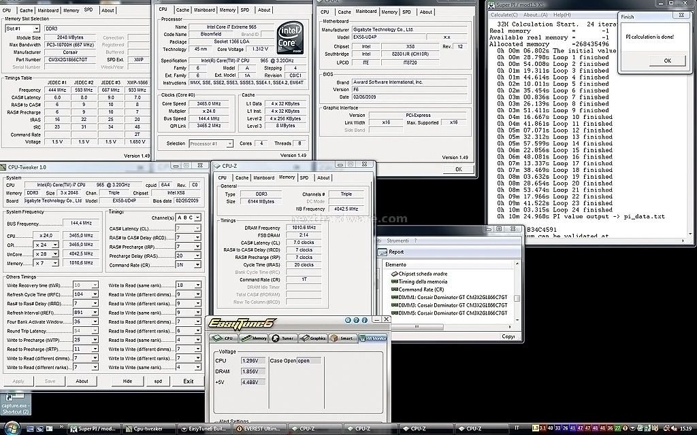The width and height of the screenshot is (697, 435).
Task: Click BUS Frequency 144,4 MHz field
Action: tap(81, 223)
